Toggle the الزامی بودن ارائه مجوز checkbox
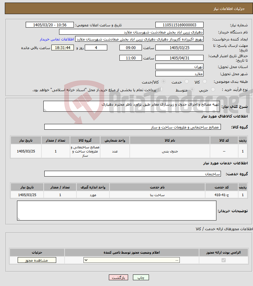This screenshot has width=253, height=286. [x=223, y=260]
